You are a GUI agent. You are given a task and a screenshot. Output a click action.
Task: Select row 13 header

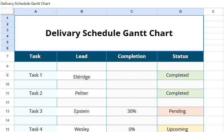(x=7, y=111)
